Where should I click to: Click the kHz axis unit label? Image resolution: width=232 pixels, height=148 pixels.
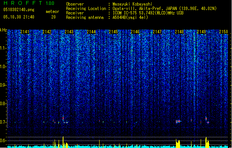[x=3, y=30]
